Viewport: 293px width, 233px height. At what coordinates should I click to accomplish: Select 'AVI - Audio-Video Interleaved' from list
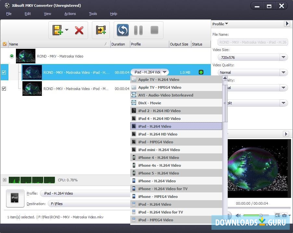166,95
